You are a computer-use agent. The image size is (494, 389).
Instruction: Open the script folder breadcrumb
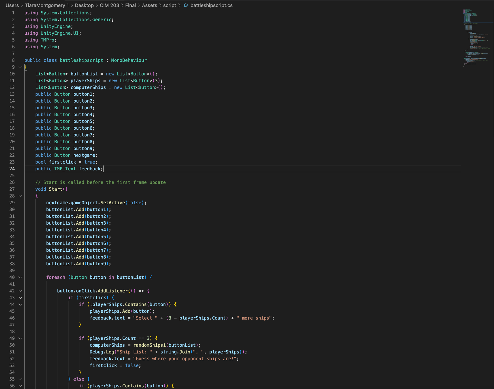(170, 5)
